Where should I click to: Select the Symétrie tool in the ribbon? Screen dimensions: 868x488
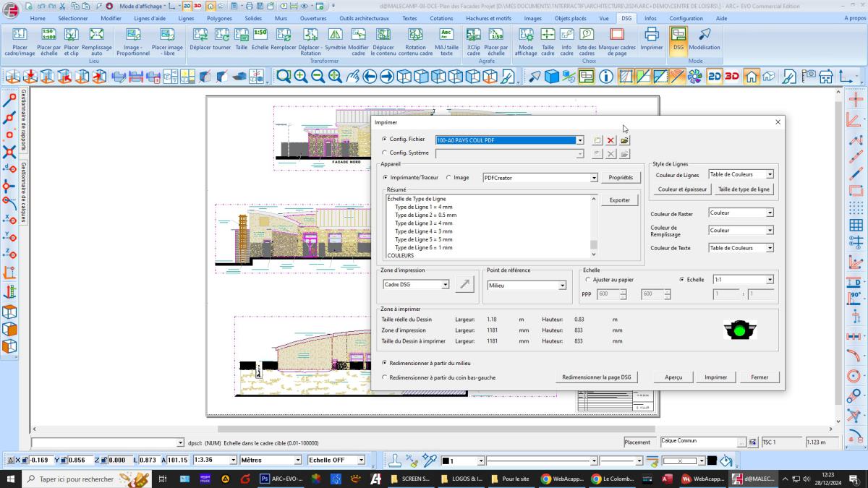pyautogui.click(x=336, y=35)
